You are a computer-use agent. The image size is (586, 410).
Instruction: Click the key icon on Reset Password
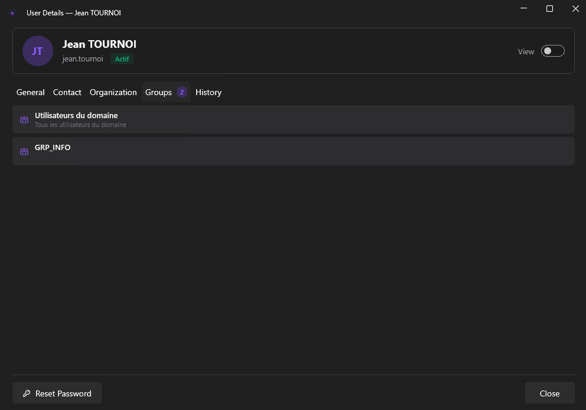28,393
